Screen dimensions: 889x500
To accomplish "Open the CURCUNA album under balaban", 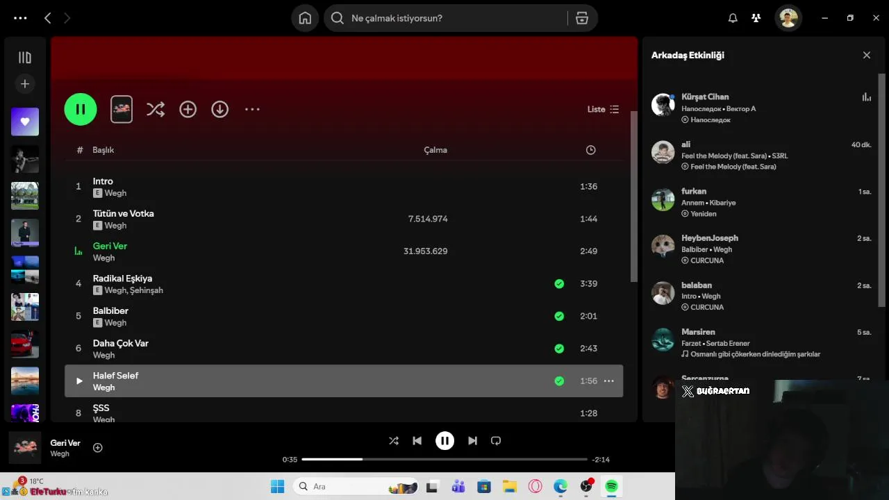I will tap(707, 307).
